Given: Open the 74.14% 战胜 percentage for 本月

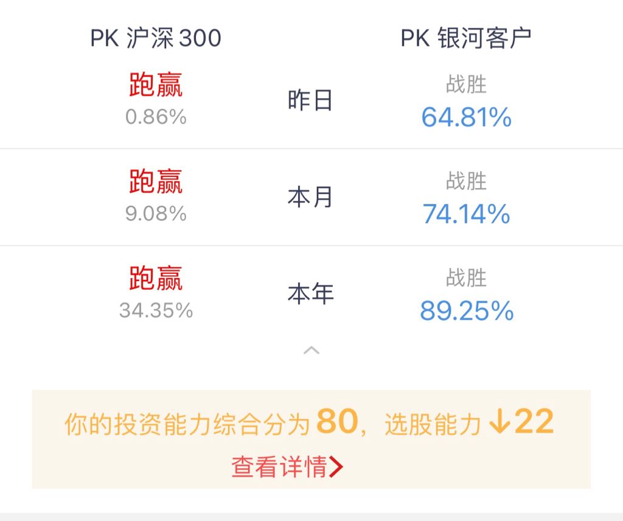Looking at the screenshot, I should click(466, 214).
